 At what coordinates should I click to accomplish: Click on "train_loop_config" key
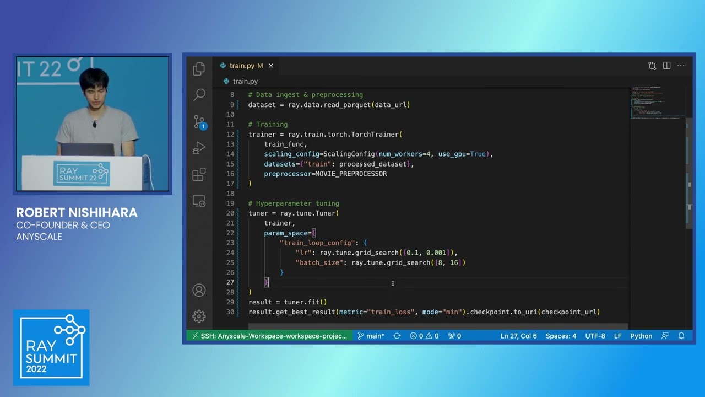coord(319,243)
